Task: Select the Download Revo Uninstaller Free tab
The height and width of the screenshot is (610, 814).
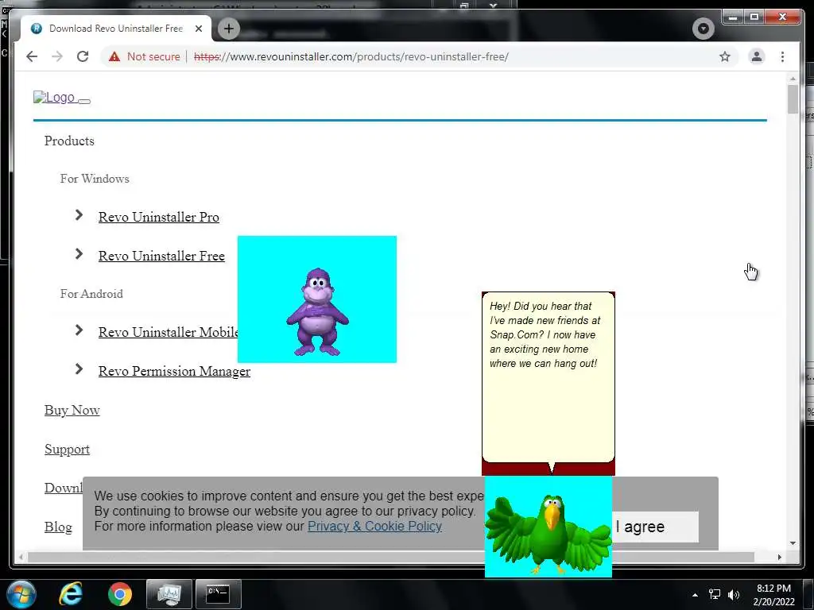Action: click(116, 29)
